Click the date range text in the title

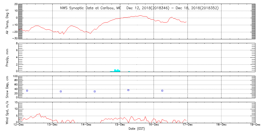tap(172, 8)
